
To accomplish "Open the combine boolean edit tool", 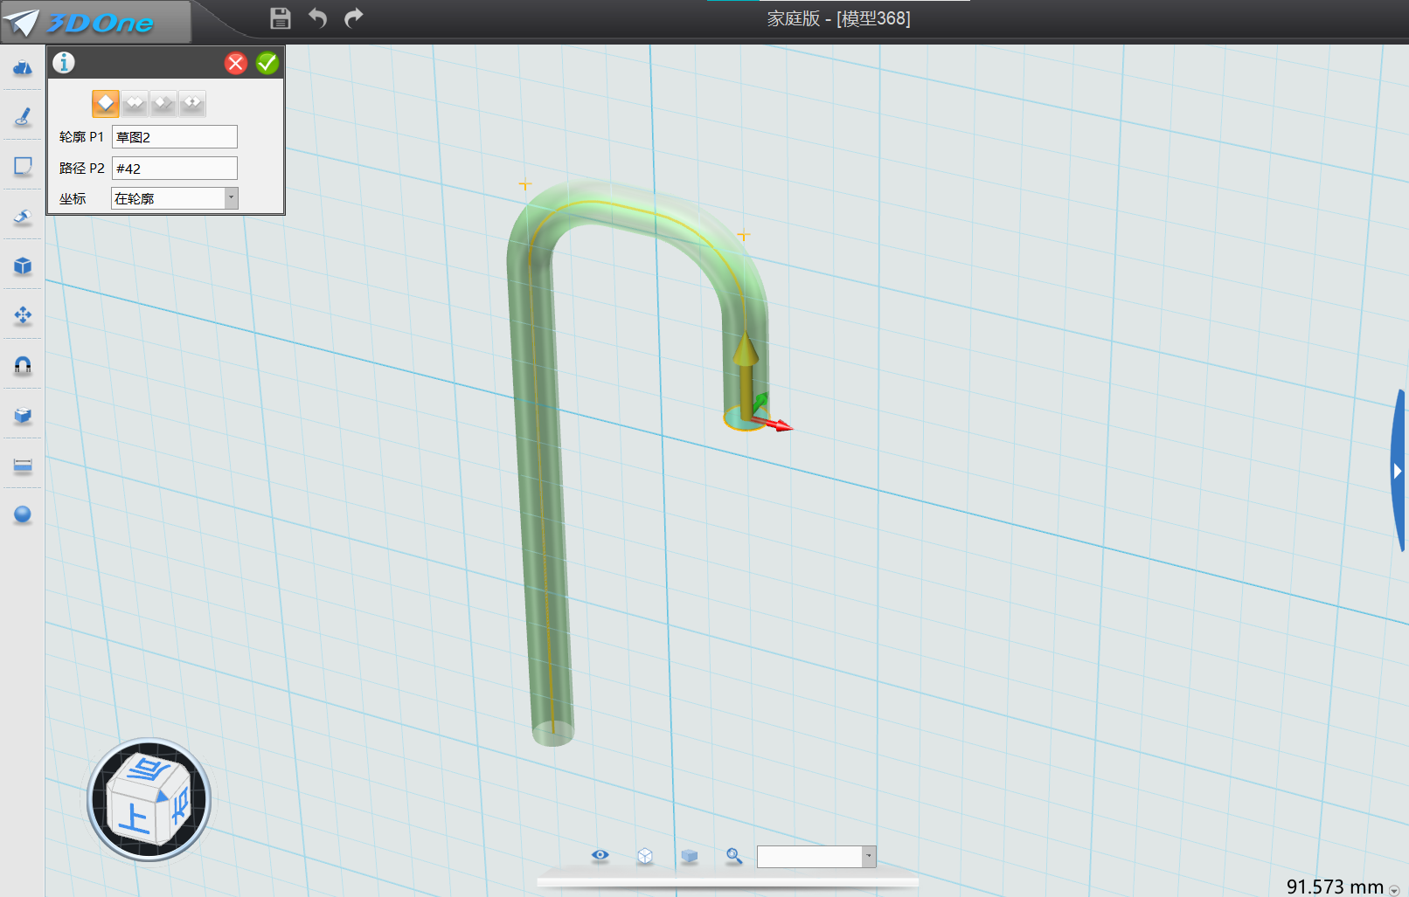I will (x=23, y=415).
